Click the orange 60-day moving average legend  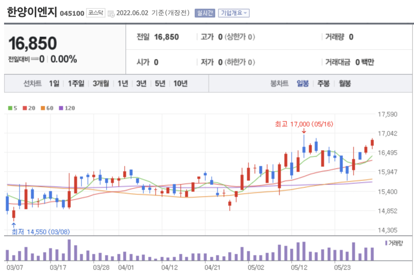click(x=47, y=108)
